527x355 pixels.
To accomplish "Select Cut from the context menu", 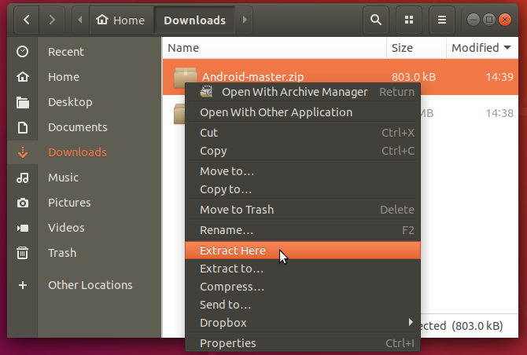I will coord(303,133).
